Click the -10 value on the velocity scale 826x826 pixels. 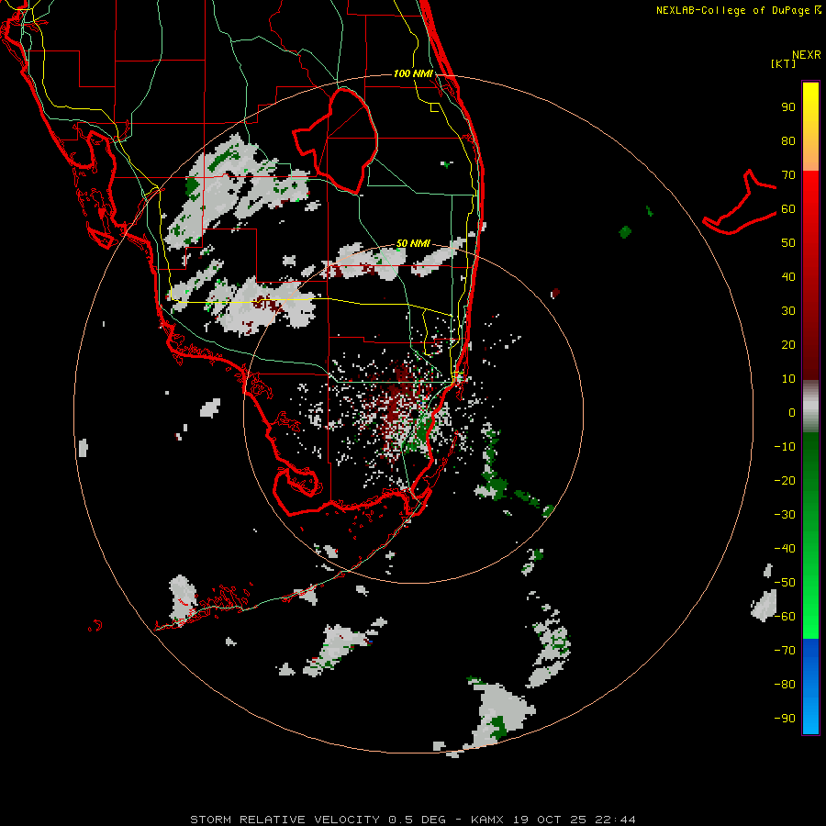point(785,447)
